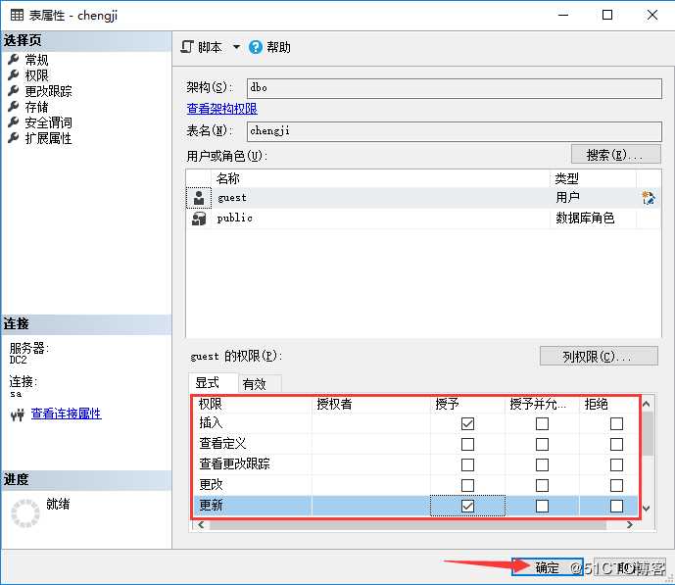This screenshot has width=675, height=585.
Task: Click the 授权者 column header
Action: pyautogui.click(x=371, y=404)
